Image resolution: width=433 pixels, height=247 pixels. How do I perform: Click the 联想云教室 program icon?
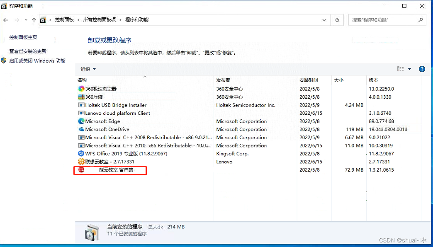tap(81, 162)
